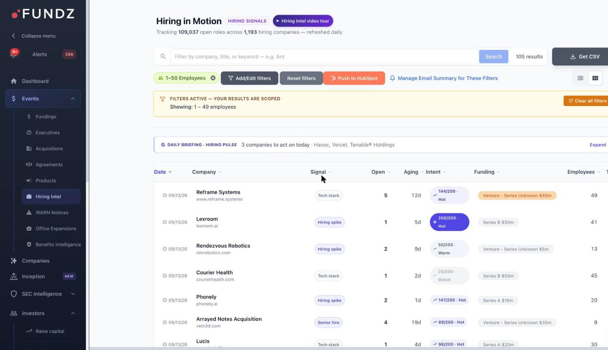Collapse the Events section
608x350 pixels.
click(x=73, y=99)
